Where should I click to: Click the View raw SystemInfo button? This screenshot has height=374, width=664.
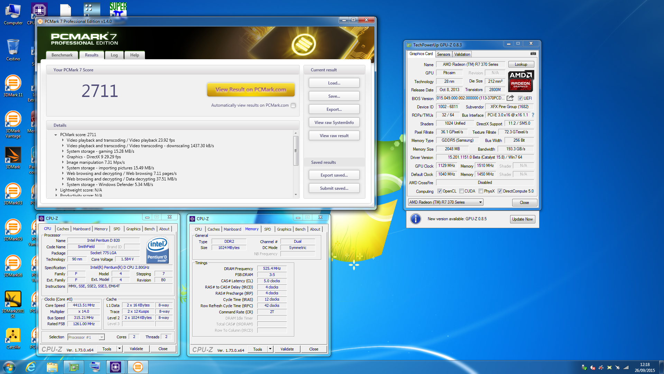[x=334, y=123]
